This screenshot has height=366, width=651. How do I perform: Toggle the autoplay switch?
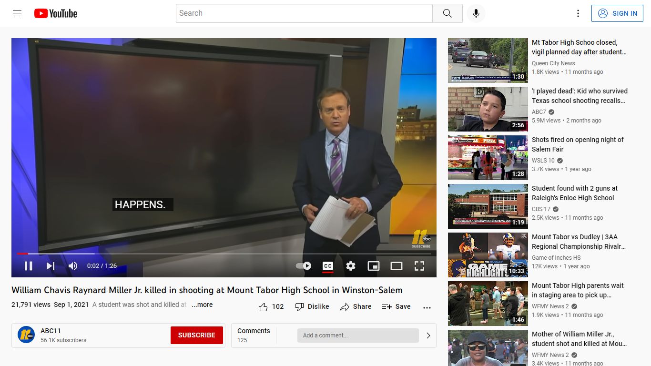tap(304, 266)
